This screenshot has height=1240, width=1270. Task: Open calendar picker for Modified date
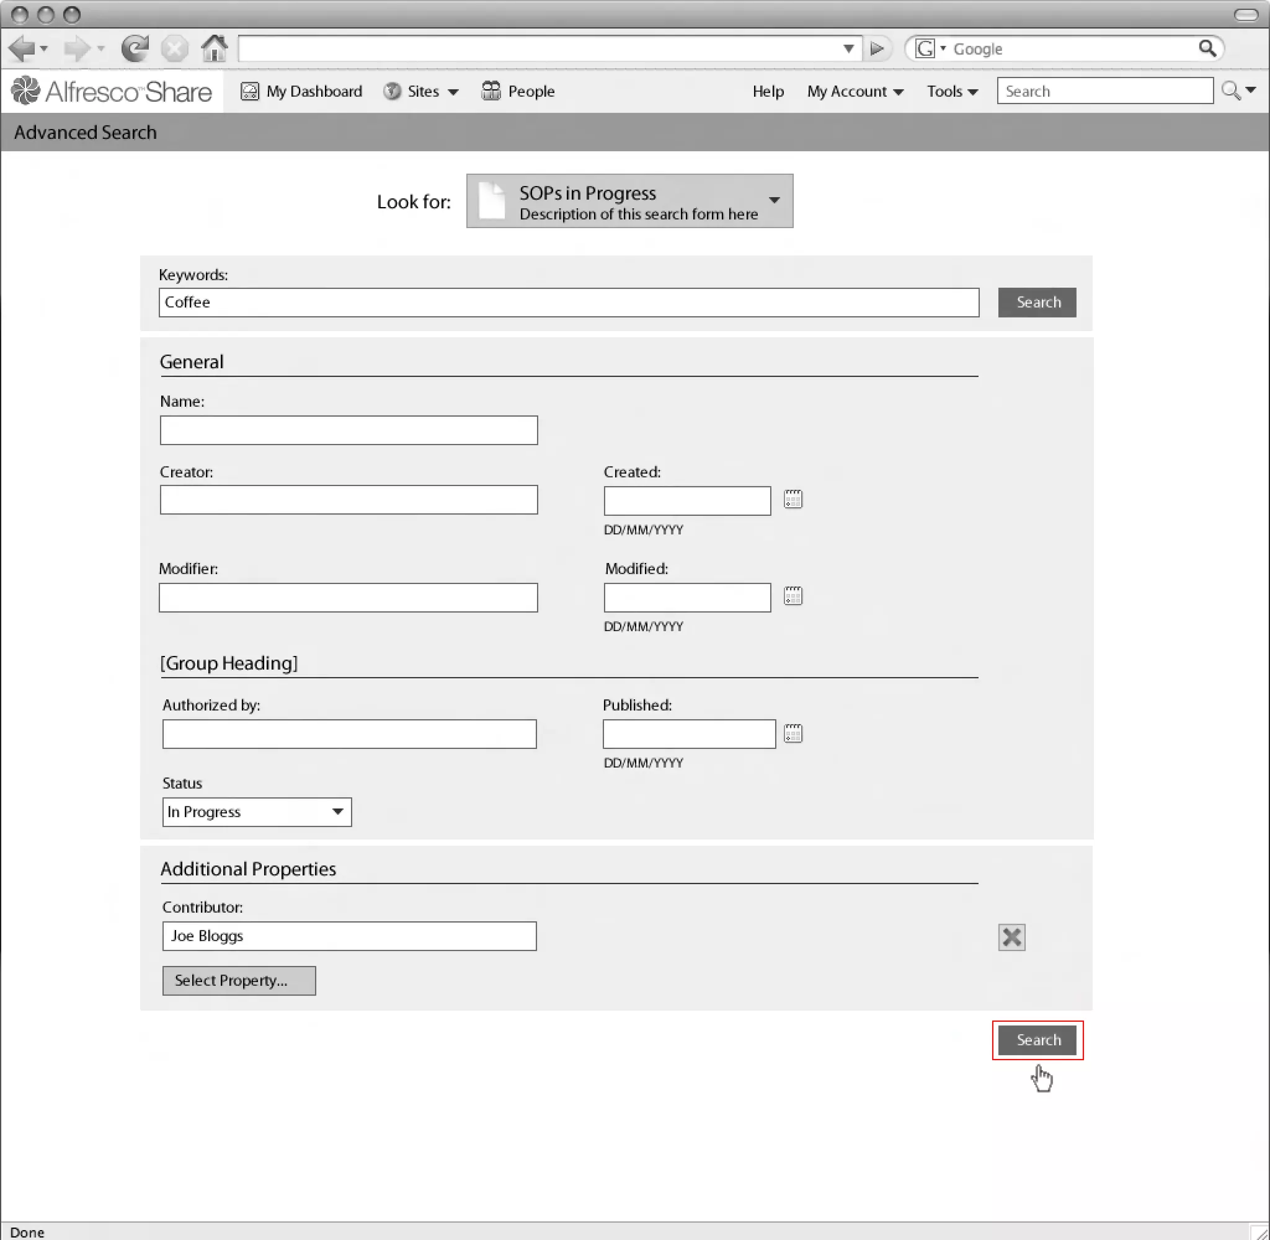click(x=793, y=596)
